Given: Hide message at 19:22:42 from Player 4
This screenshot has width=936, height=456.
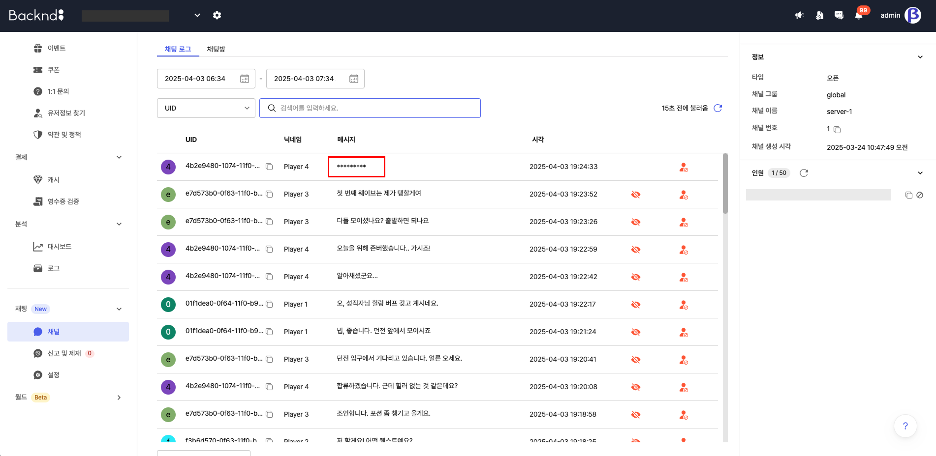Looking at the screenshot, I should click(x=636, y=277).
